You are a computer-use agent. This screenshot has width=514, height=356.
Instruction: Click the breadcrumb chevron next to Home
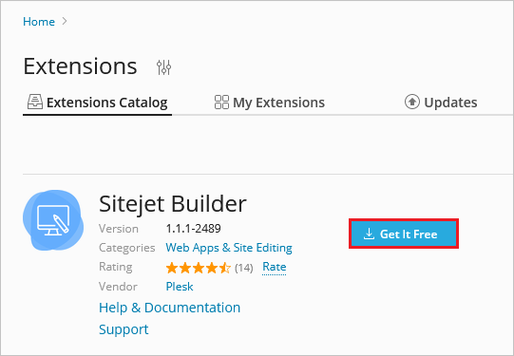point(65,21)
